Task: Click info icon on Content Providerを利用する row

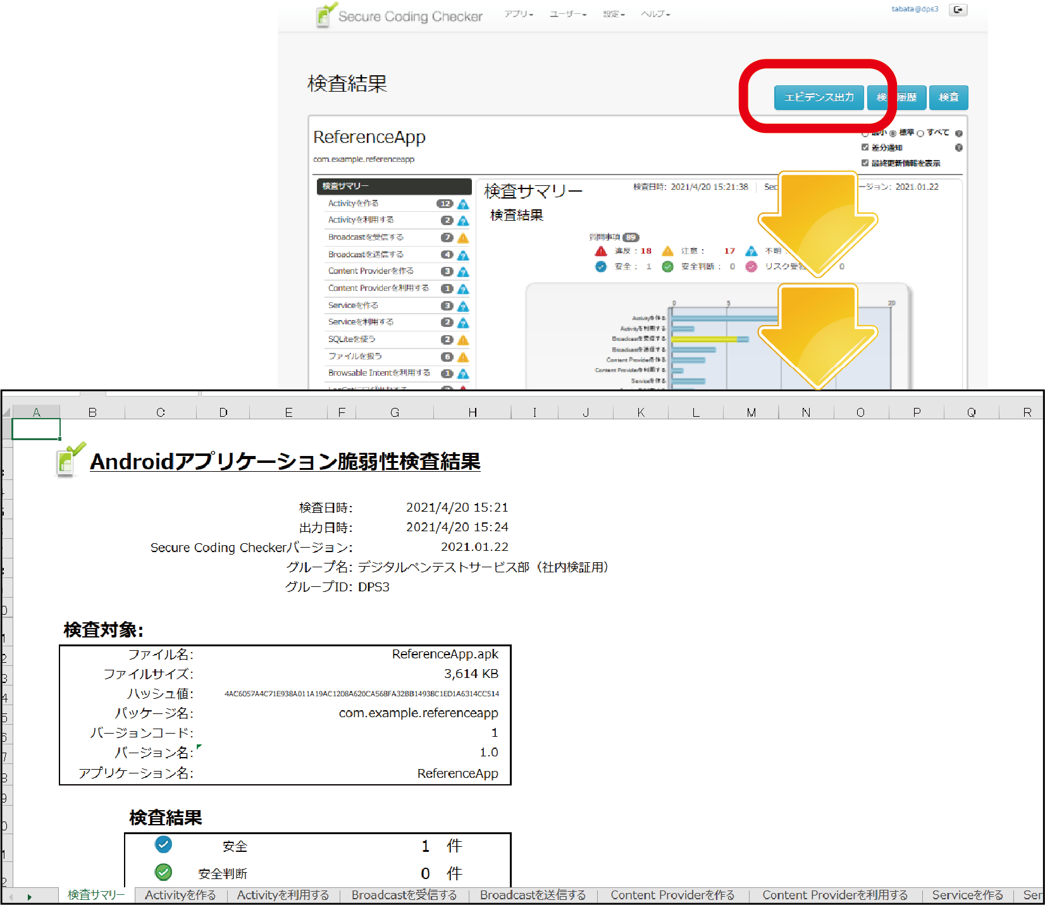Action: pyautogui.click(x=463, y=289)
